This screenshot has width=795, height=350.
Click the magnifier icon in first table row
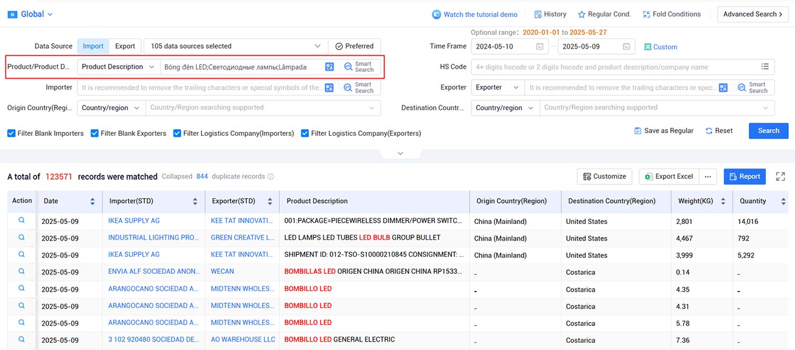click(22, 220)
